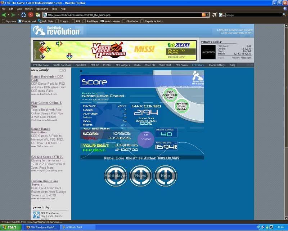This screenshot has width=288, height=231.
Task: Open the home page icon in toolbar
Action: [38, 15]
